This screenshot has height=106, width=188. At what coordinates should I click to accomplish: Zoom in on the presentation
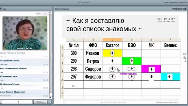[x=185, y=54]
